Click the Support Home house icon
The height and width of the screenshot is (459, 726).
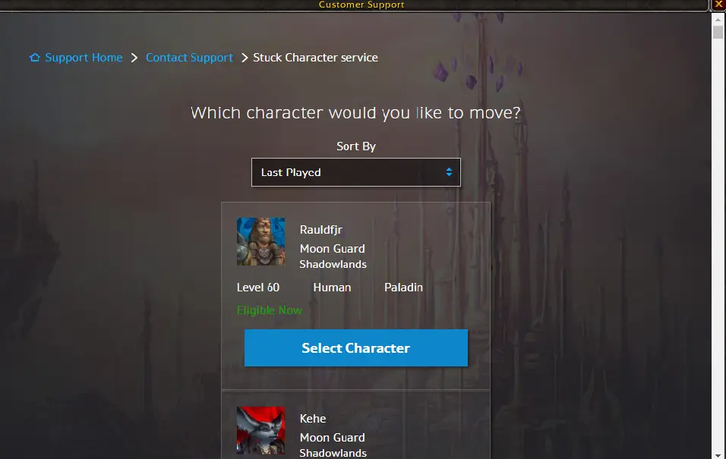tap(35, 58)
